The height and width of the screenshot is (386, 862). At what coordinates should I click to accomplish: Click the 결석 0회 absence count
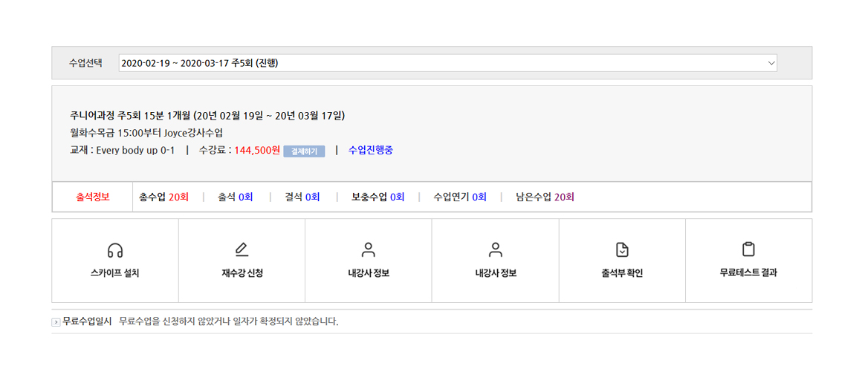coord(302,197)
